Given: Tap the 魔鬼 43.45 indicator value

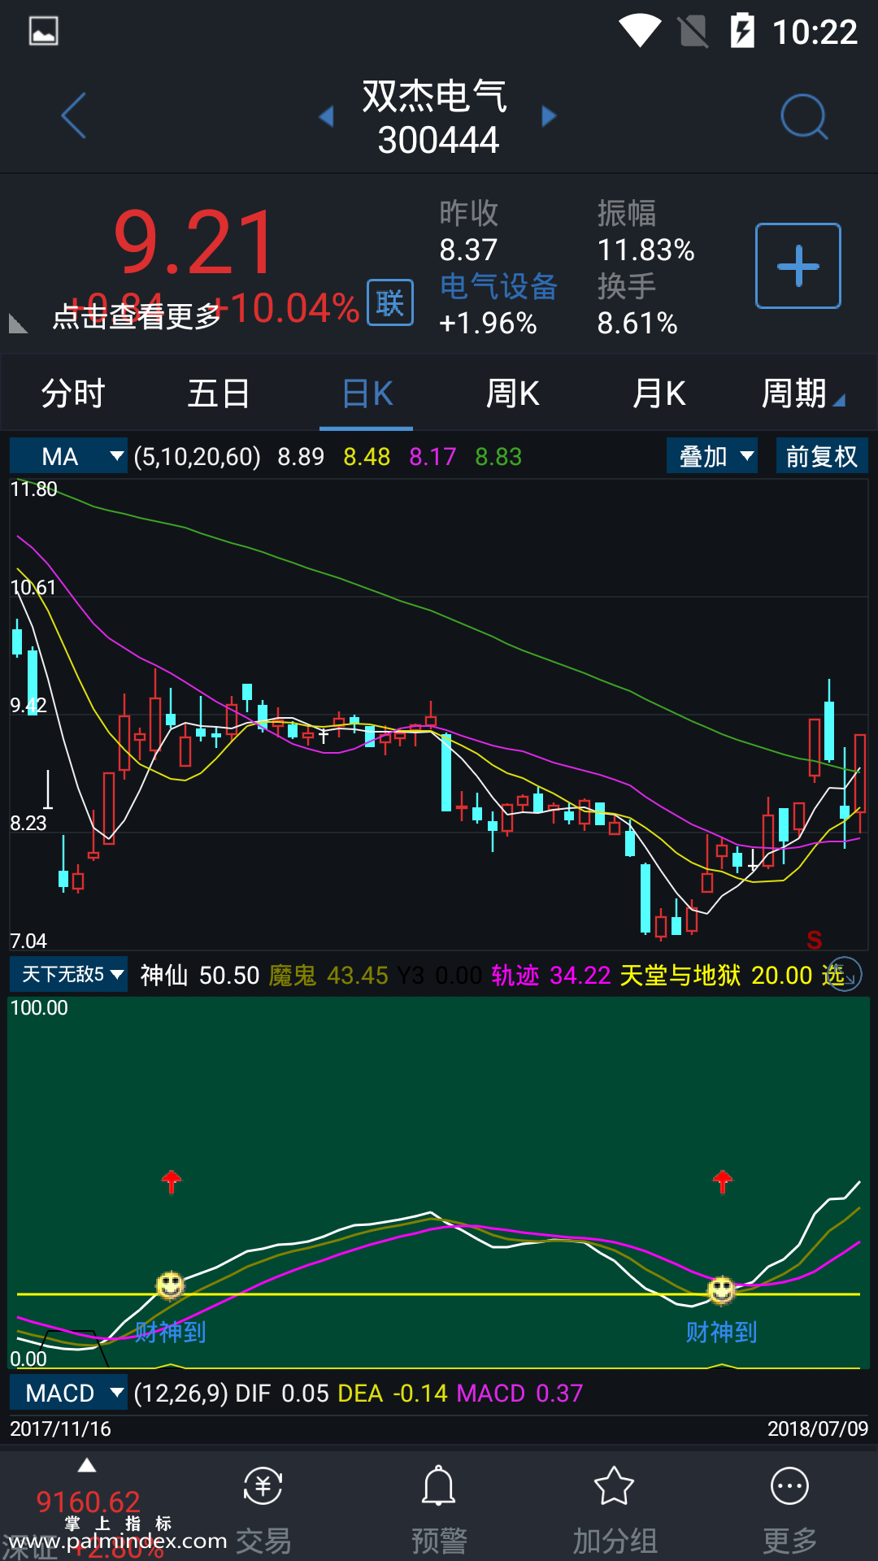Looking at the screenshot, I should [328, 975].
